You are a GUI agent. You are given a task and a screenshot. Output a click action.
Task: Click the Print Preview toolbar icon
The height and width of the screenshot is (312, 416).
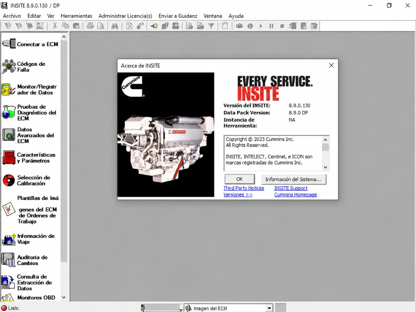(x=101, y=26)
